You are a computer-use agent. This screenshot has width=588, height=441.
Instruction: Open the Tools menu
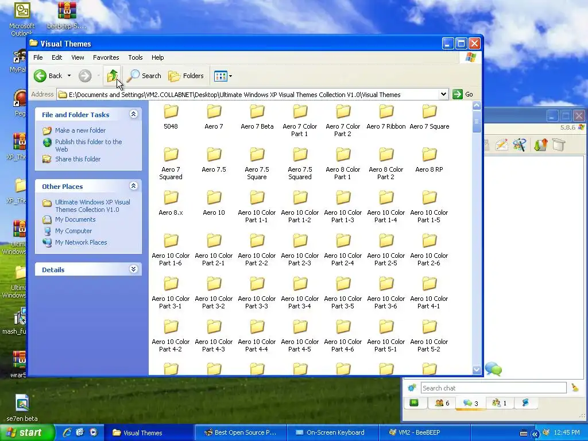(x=136, y=57)
